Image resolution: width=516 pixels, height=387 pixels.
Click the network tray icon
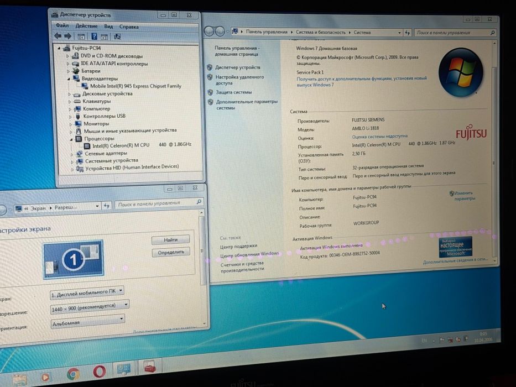tap(450, 339)
